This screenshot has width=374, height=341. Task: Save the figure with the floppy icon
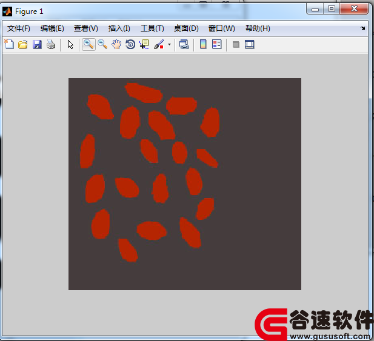pyautogui.click(x=37, y=44)
